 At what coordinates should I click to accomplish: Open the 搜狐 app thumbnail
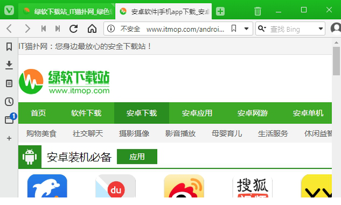point(253,186)
